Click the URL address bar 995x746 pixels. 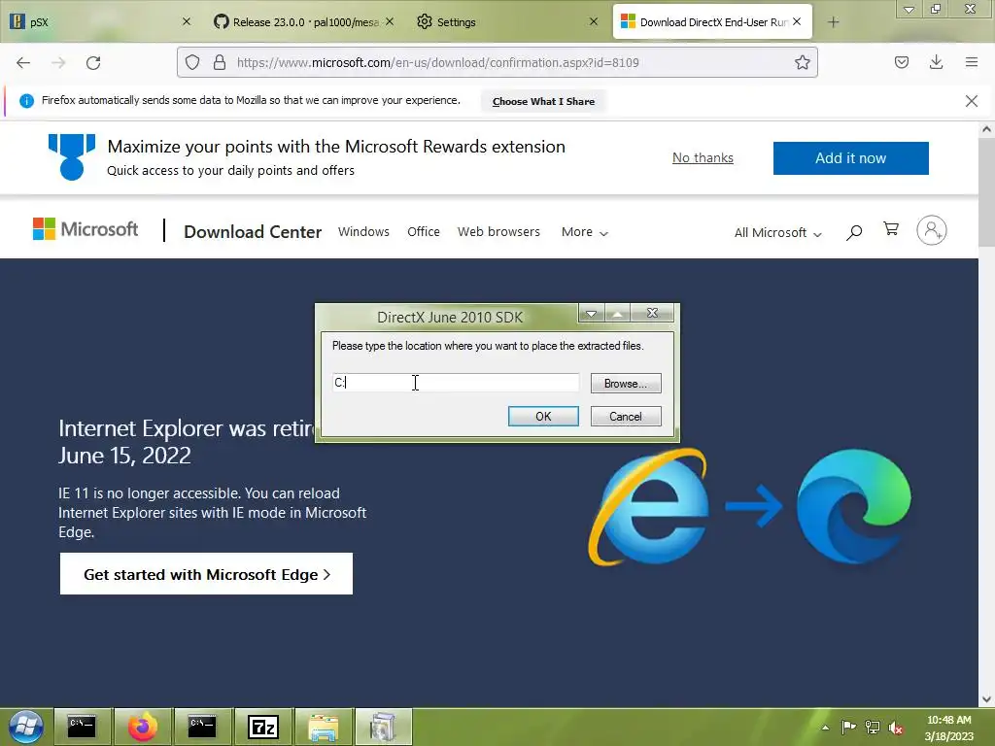click(497, 62)
